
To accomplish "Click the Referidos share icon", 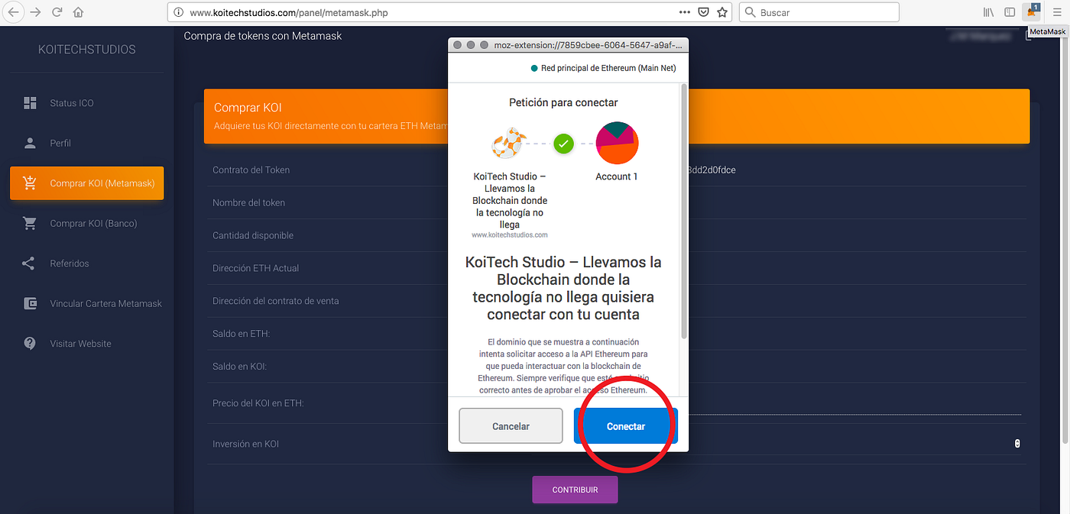I will [29, 263].
